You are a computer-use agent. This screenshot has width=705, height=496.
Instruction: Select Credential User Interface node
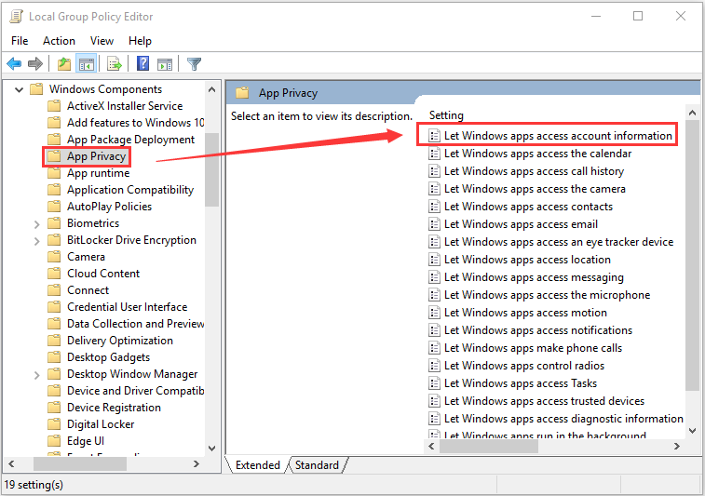click(x=128, y=307)
